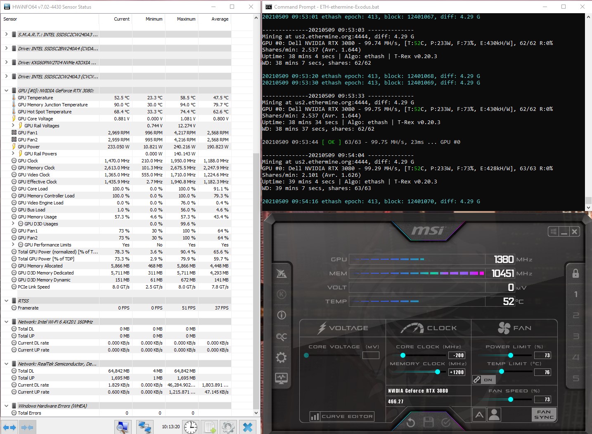Open the Afterburner information icon

coord(282,315)
